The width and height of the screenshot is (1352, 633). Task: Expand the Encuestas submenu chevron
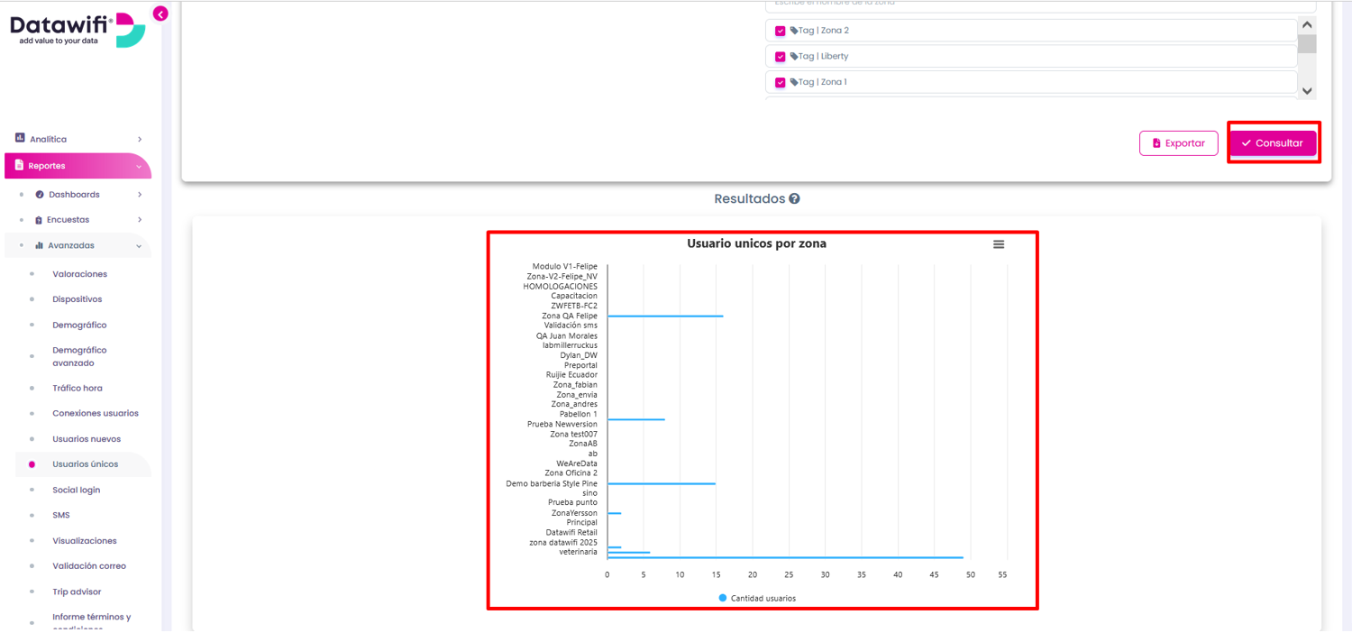[x=140, y=220]
